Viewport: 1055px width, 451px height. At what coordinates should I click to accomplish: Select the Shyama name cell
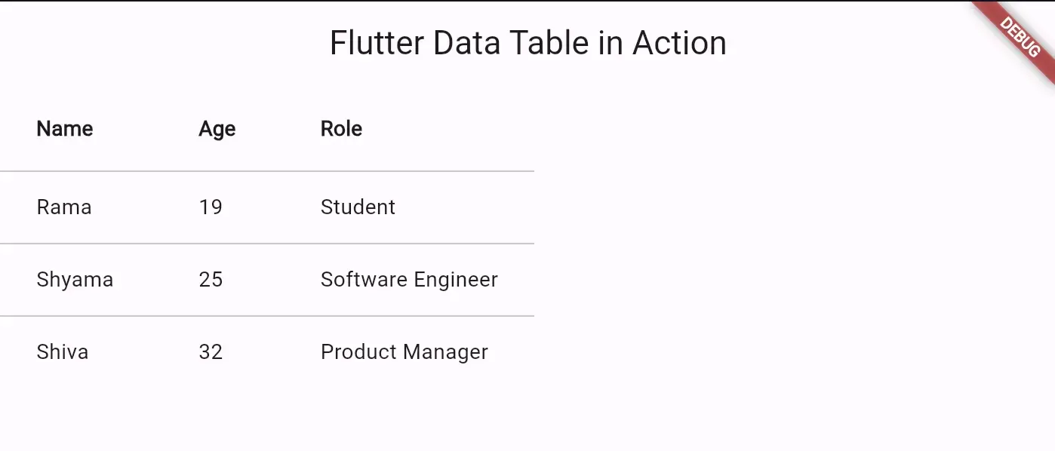(75, 281)
